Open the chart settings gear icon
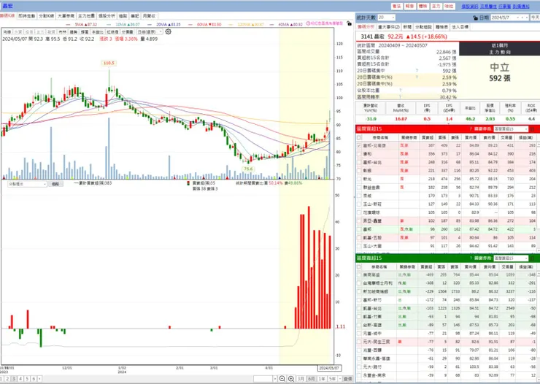The image size is (540, 384). (168, 31)
